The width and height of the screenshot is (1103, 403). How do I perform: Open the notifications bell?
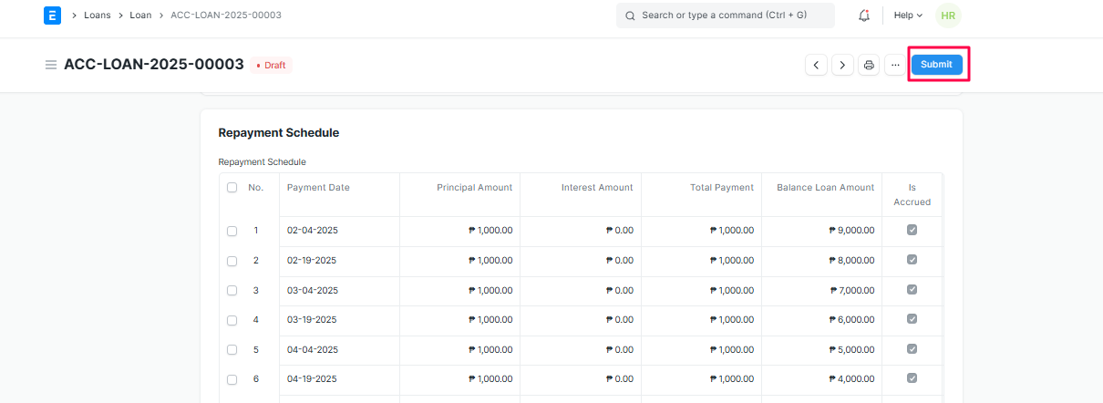pos(864,15)
